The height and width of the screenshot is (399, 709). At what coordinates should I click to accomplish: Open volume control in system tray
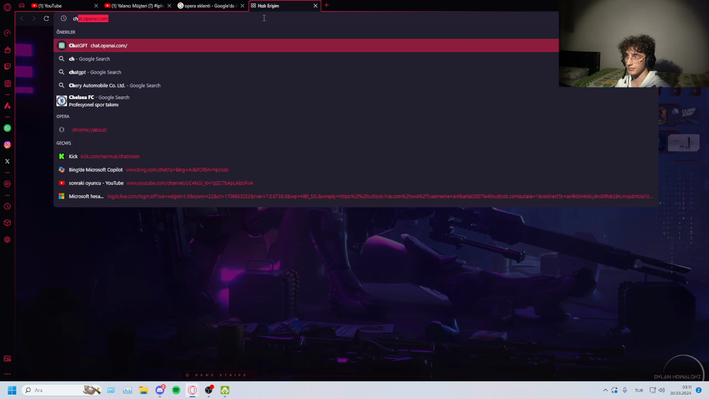tap(661, 390)
